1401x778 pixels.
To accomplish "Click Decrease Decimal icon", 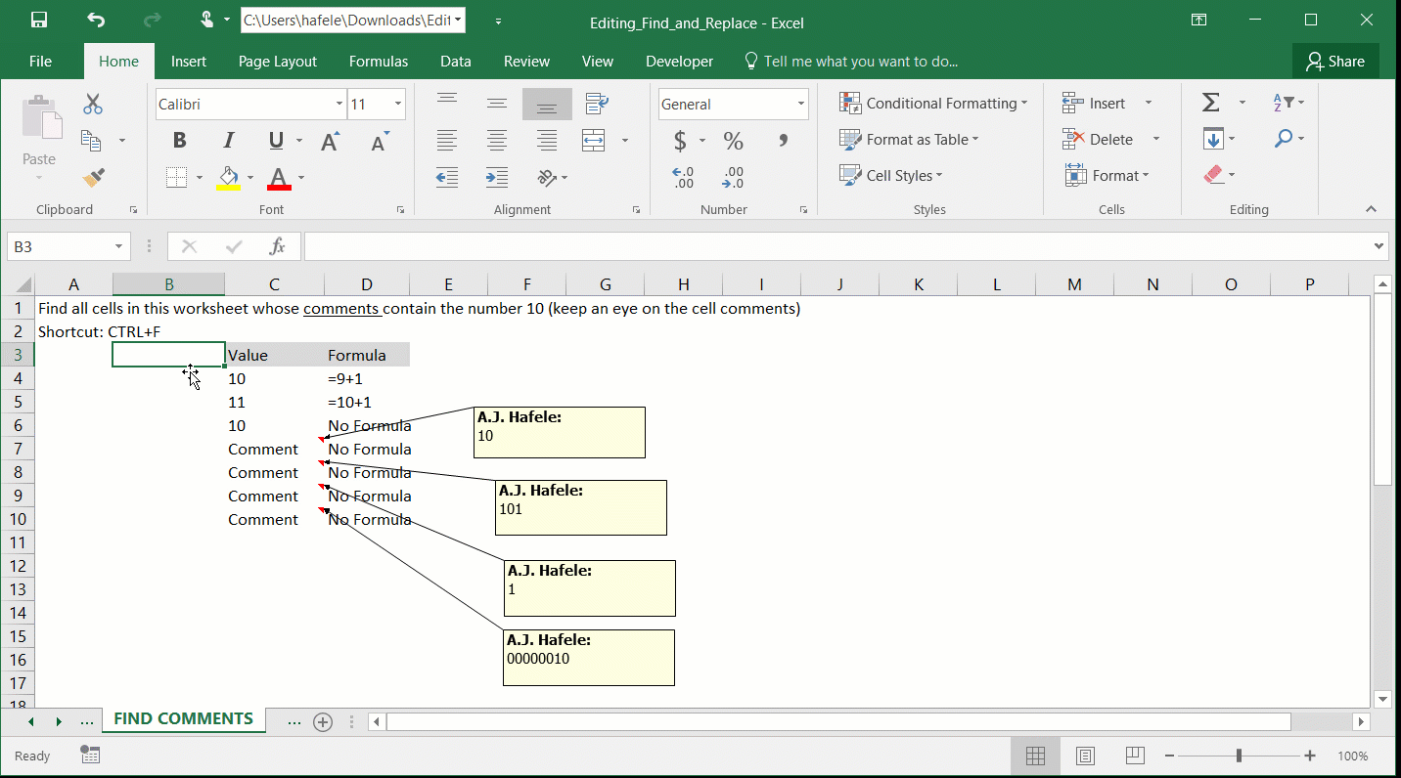I will (733, 178).
